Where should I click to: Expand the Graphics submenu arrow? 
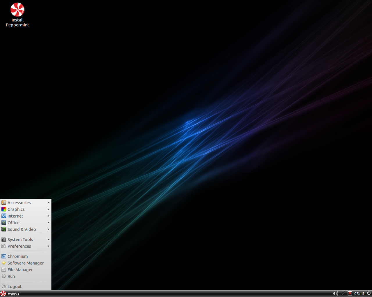(49, 209)
